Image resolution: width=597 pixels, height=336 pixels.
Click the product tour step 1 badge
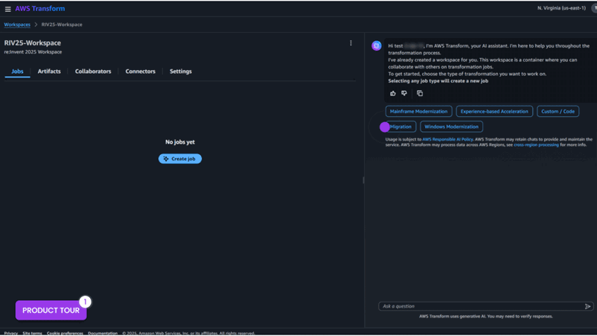tap(85, 302)
